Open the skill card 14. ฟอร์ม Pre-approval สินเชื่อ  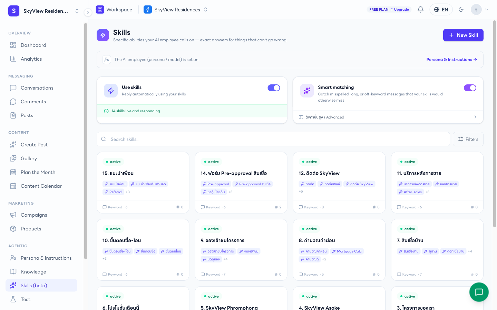pyautogui.click(x=241, y=183)
